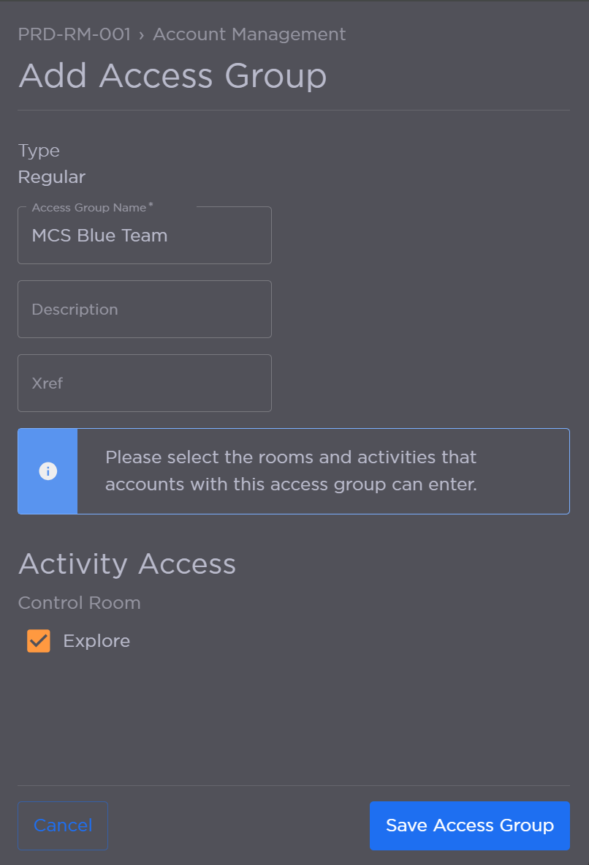589x865 pixels.
Task: Click the Activity Access heading
Action: (127, 563)
